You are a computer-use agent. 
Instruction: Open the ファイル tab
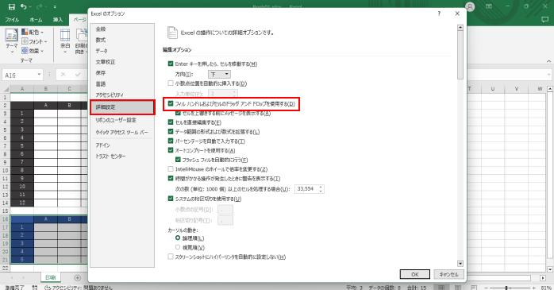click(12, 20)
